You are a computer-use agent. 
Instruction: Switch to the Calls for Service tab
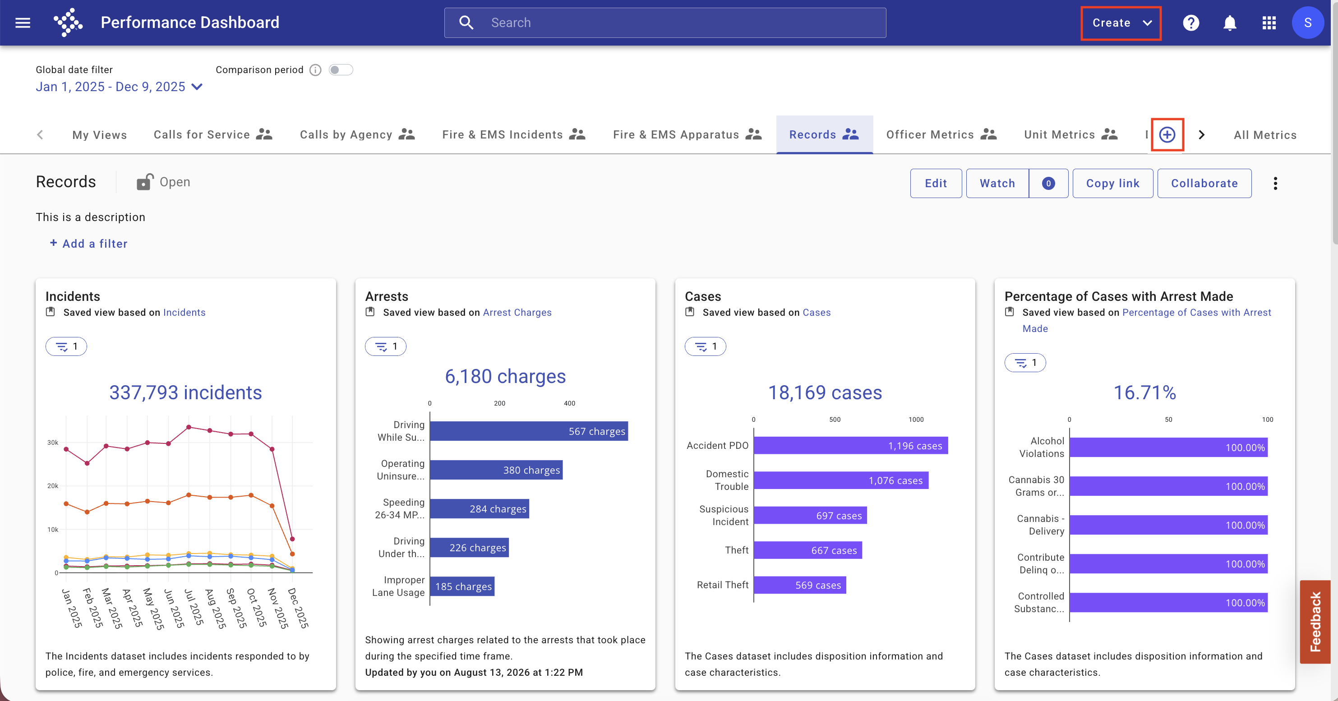pyautogui.click(x=213, y=134)
